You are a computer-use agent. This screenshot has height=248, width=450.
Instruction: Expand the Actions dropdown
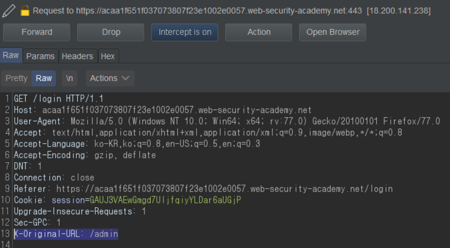coord(110,78)
